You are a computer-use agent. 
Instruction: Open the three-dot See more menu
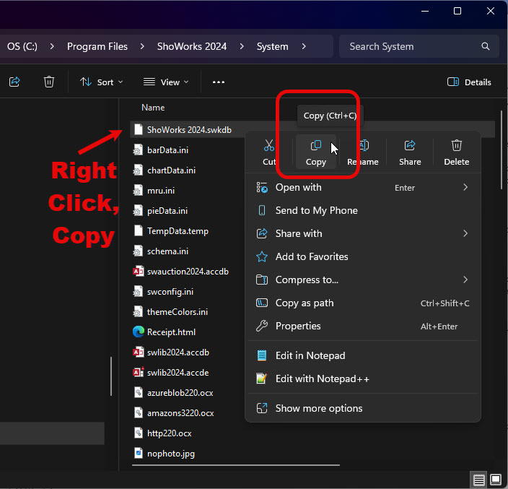coord(219,82)
